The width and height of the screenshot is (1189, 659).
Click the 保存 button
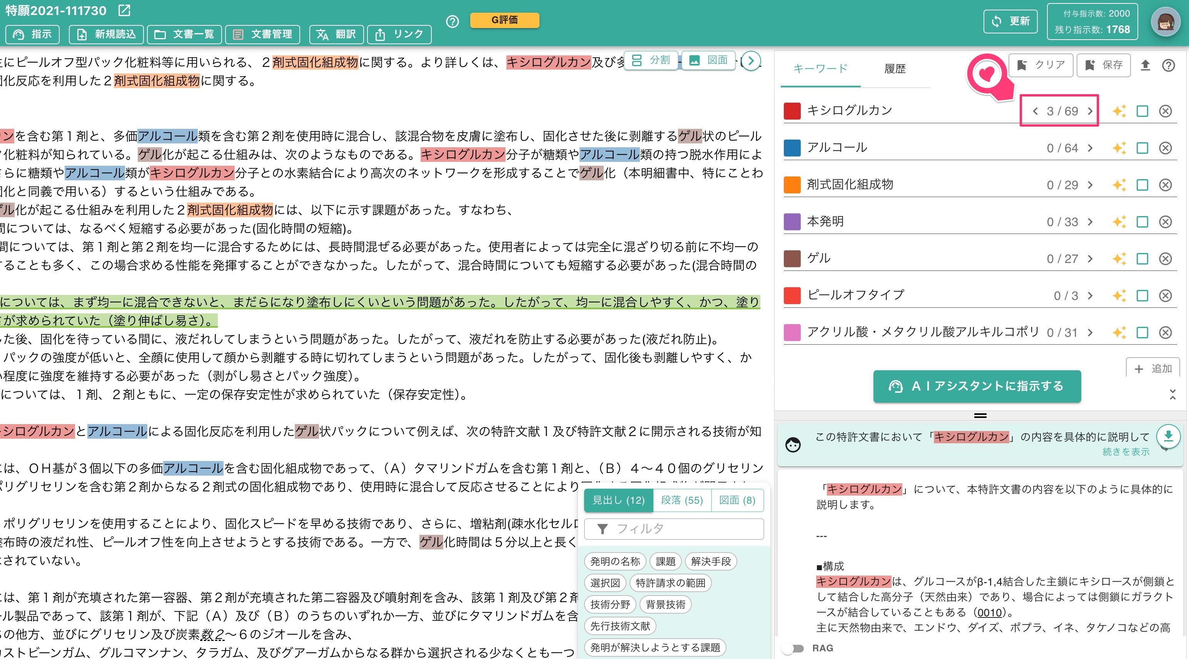click(x=1103, y=65)
